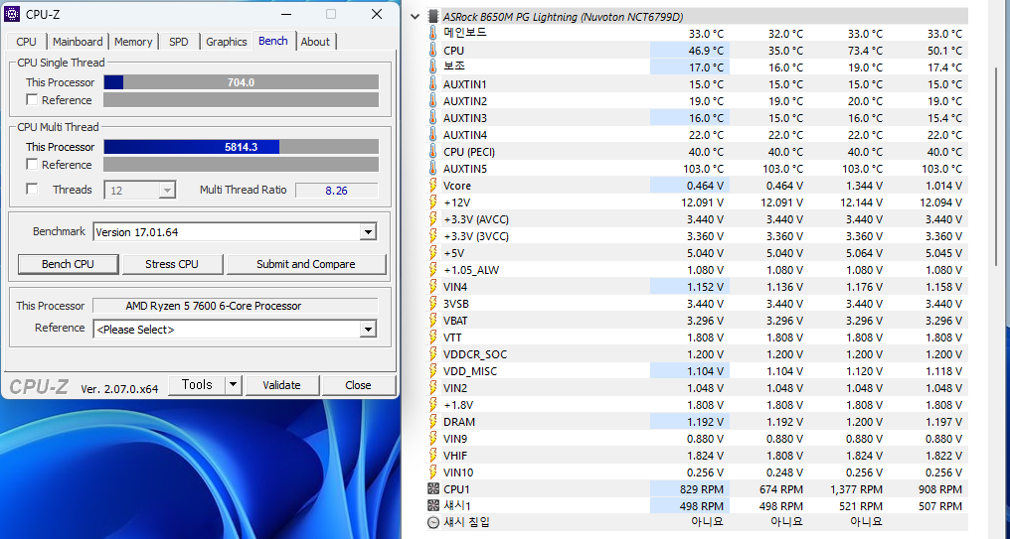Click voltage bolt icon beside VIN10
Image resolution: width=1010 pixels, height=539 pixels.
click(433, 472)
